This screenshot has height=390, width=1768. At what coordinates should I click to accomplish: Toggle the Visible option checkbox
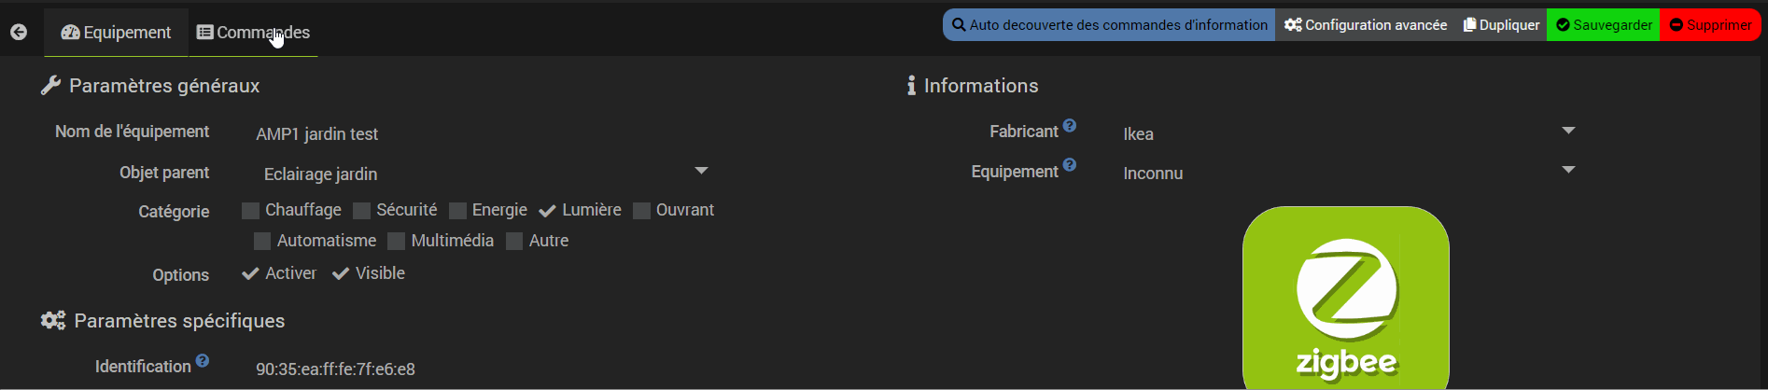coord(341,273)
